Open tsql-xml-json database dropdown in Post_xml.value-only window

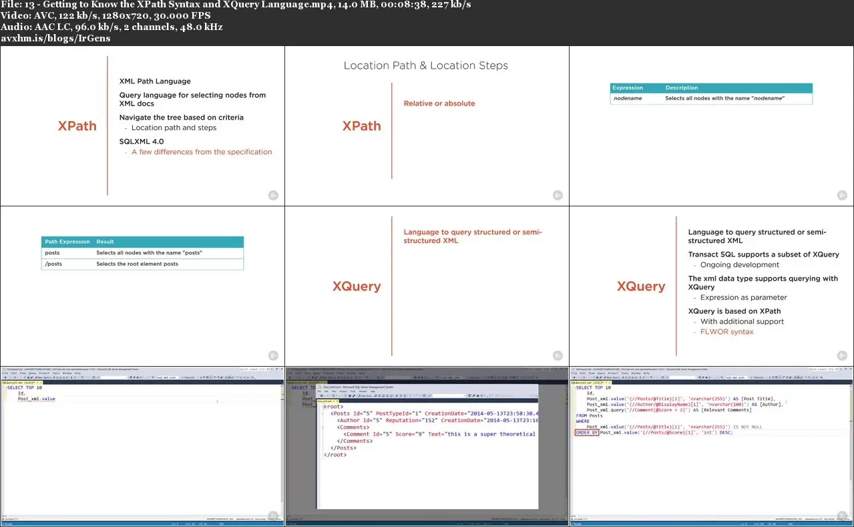pos(167,377)
